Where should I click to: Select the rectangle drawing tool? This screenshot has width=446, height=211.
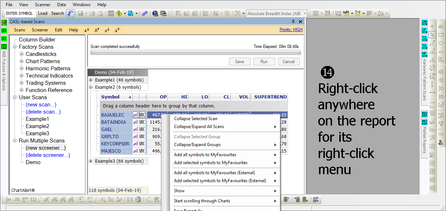pyautogui.click(x=441, y=35)
